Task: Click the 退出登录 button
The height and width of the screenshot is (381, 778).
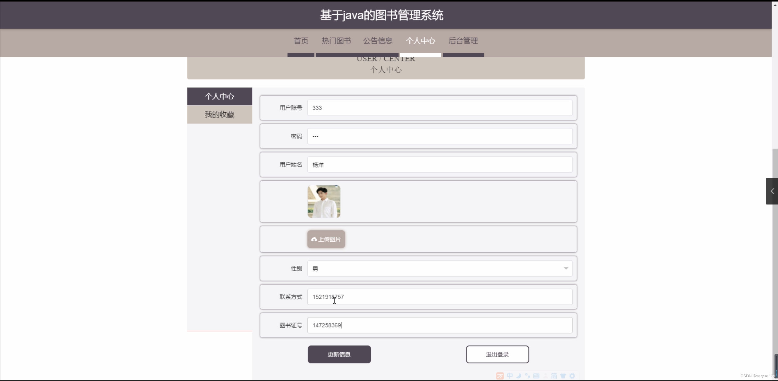Action: coord(497,354)
